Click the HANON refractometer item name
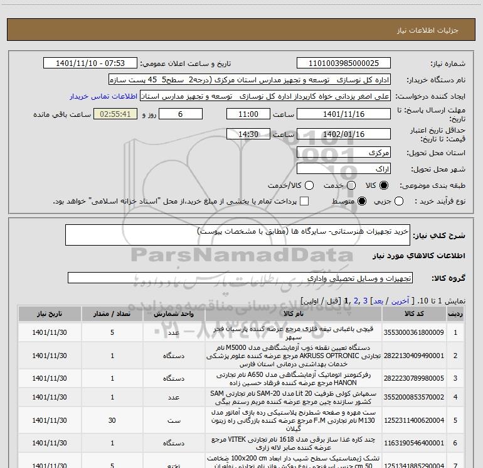Screen dimensions: 483x468 pos(294,379)
